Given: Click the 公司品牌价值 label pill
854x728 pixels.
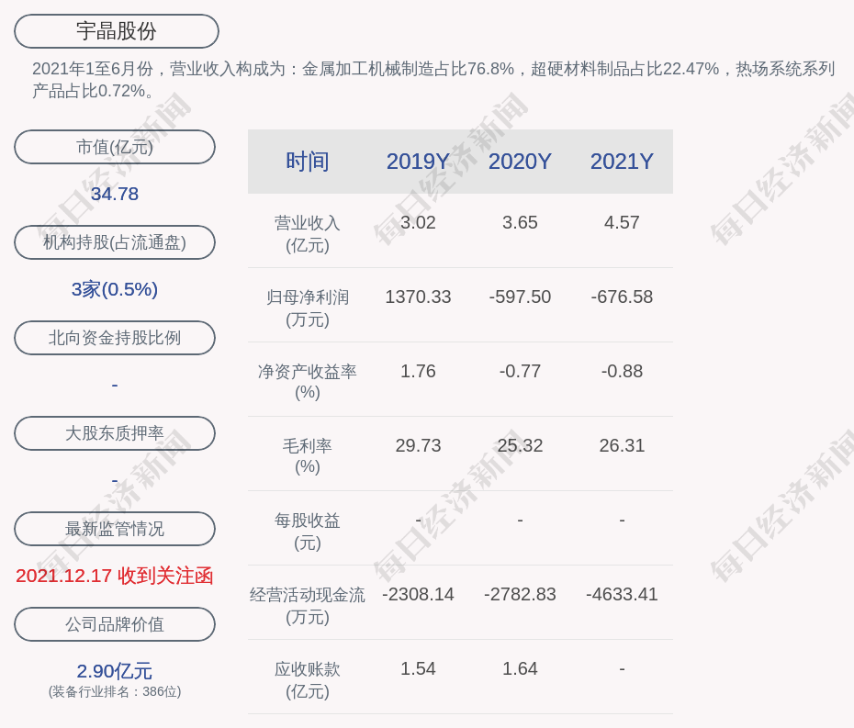Looking at the screenshot, I should tap(115, 624).
